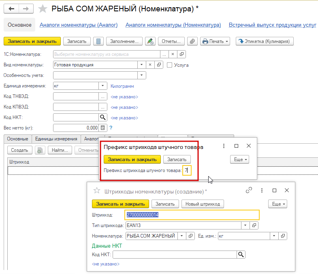
Task: Focus the Штрихкод input field
Action: 192,215
